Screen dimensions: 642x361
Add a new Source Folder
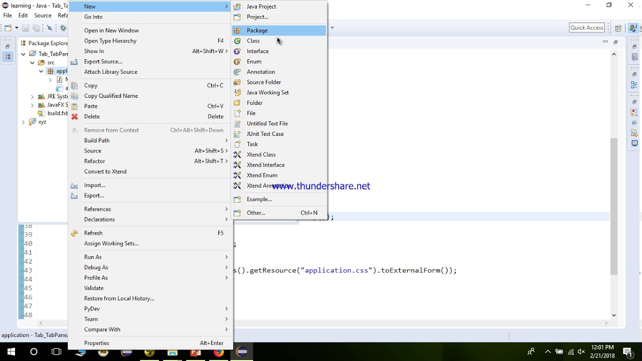[279, 82]
